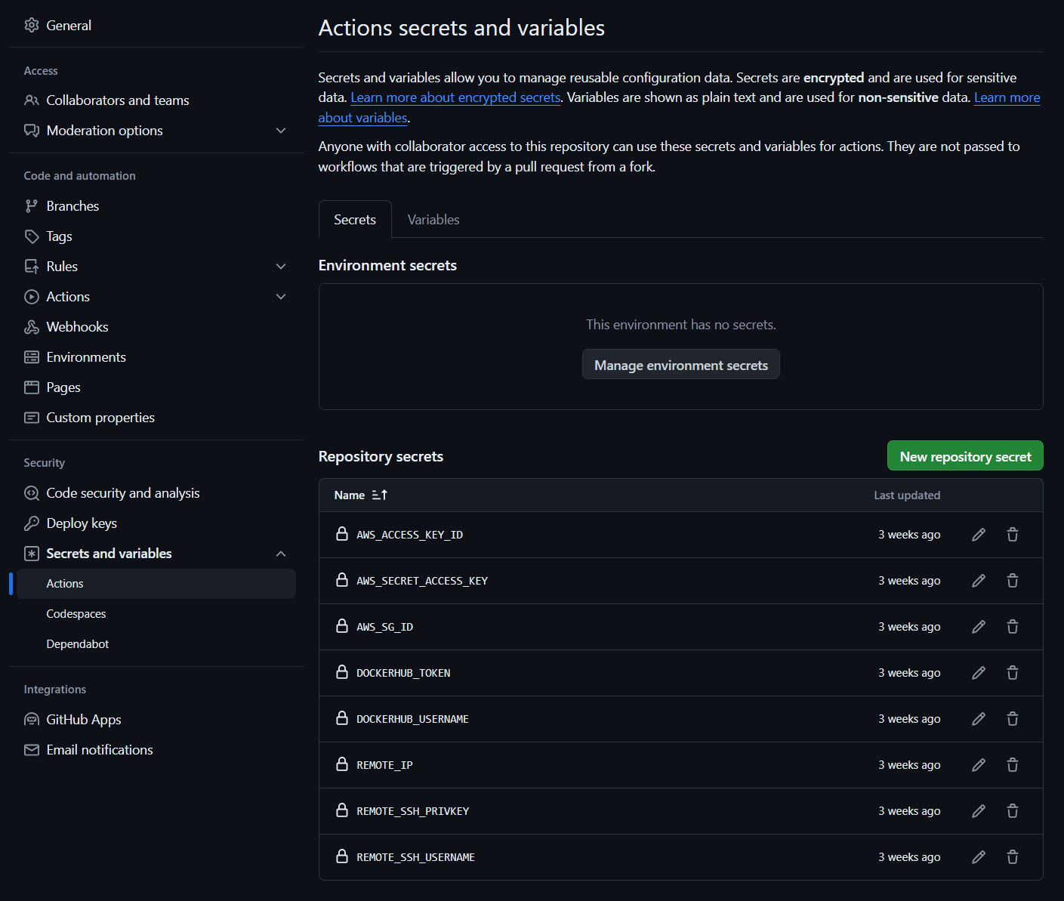
Task: Open Webhooks settings in the sidebar
Action: click(x=77, y=327)
